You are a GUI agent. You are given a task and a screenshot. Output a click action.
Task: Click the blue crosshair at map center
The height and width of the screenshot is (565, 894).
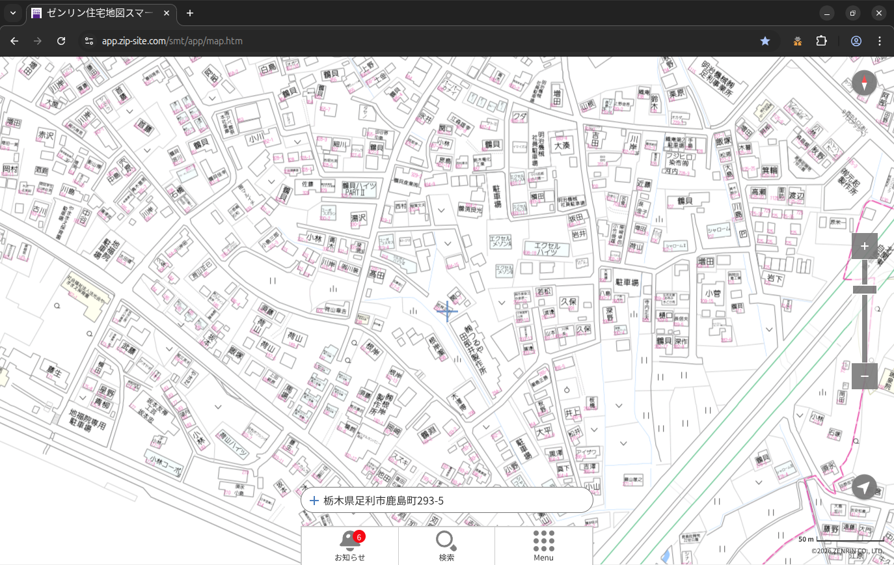[447, 311]
